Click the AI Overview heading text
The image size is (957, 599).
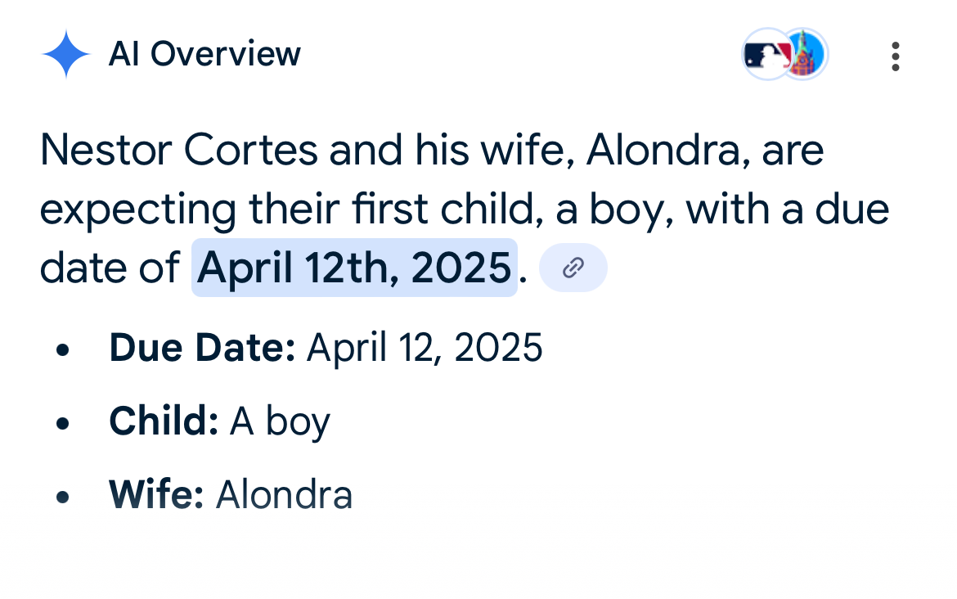tap(204, 54)
